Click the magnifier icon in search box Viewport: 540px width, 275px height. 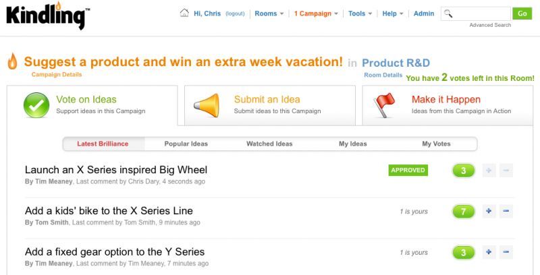448,13
